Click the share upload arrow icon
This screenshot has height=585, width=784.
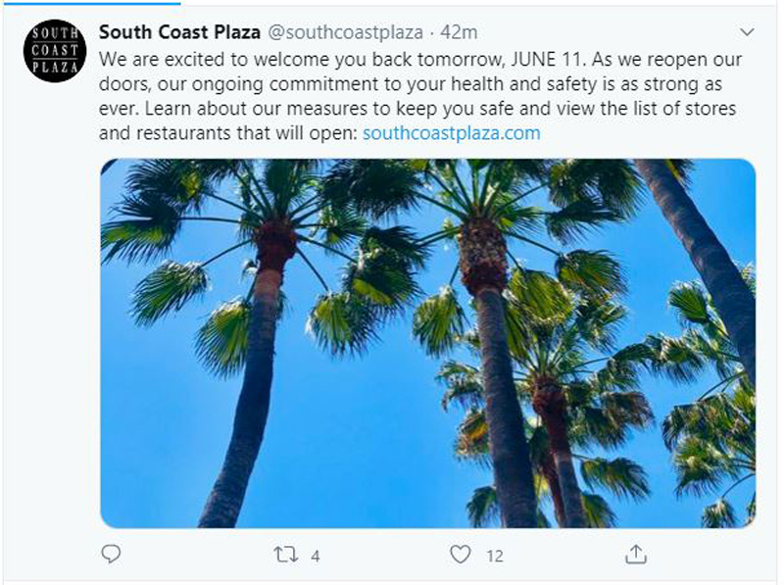point(633,555)
